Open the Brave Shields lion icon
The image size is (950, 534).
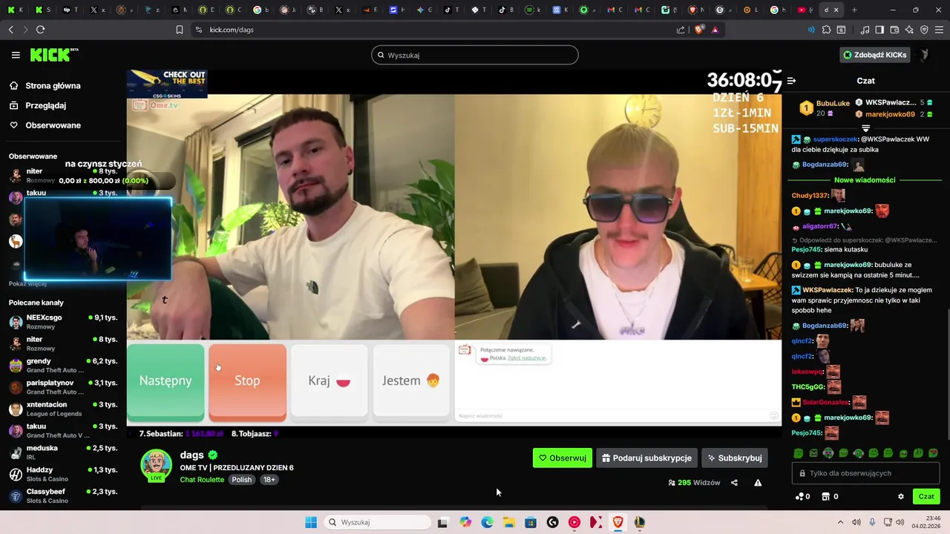click(699, 30)
